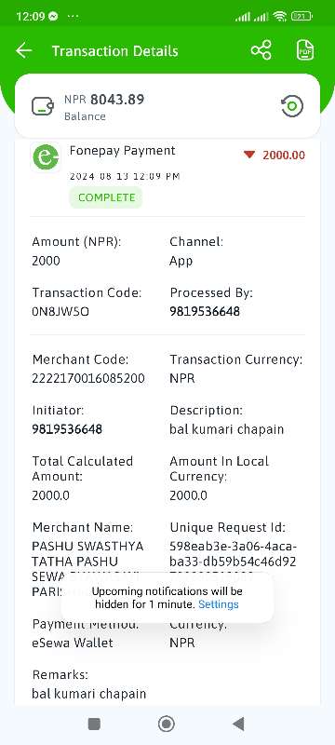Share the transaction details
Screen dimensions: 335x745
tap(261, 50)
